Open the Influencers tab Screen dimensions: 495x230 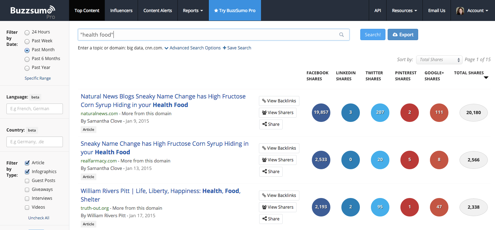[x=121, y=11]
